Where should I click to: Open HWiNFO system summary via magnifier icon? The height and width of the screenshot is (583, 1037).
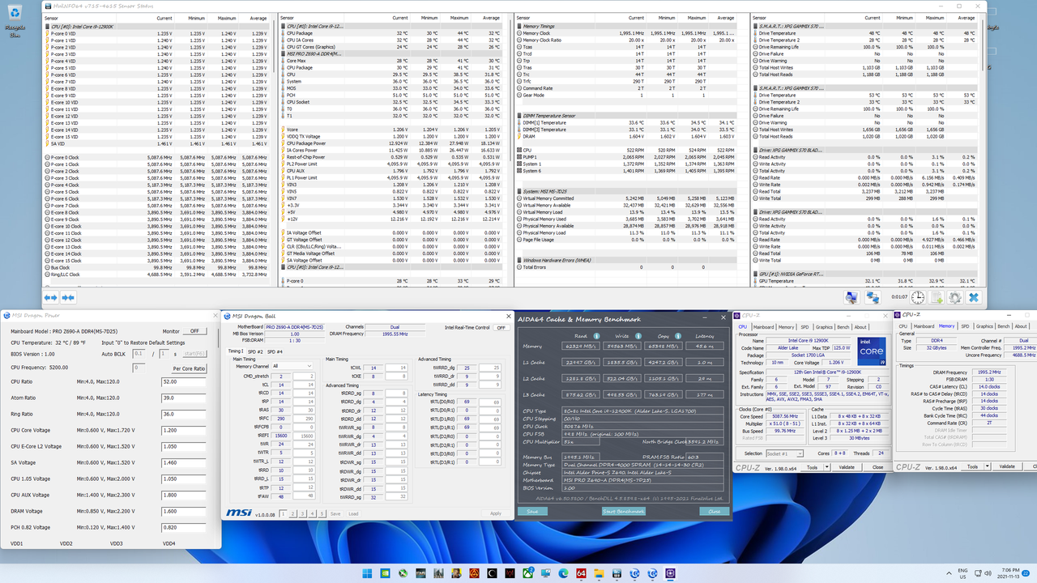point(852,297)
